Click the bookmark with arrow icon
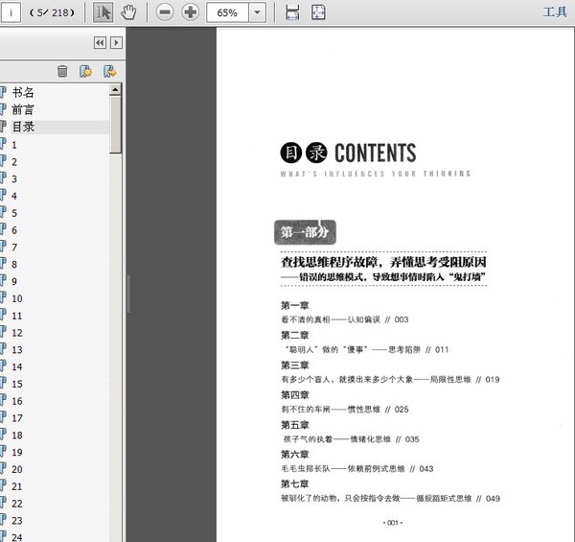 109,71
